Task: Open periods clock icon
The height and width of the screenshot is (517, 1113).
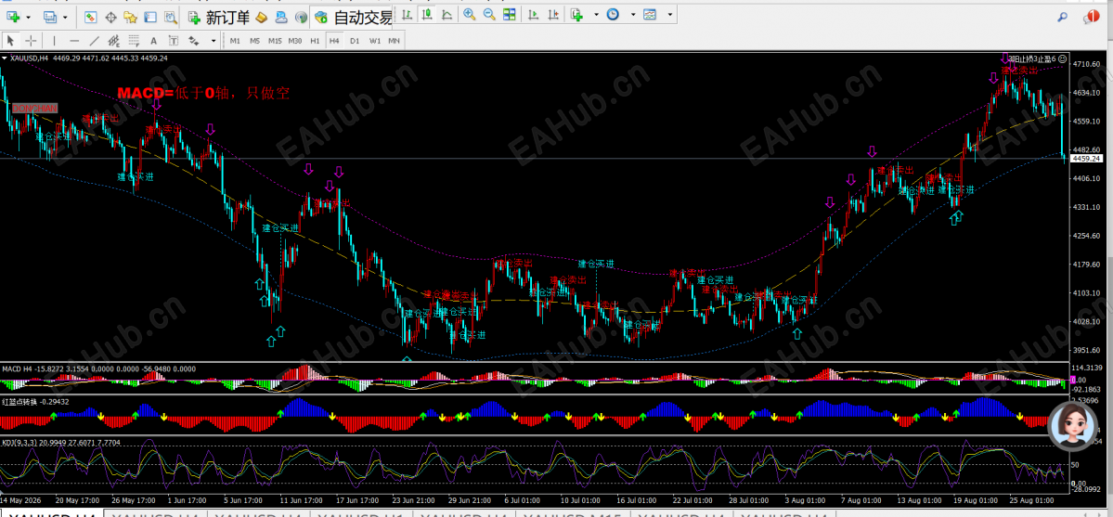Action: tap(613, 14)
